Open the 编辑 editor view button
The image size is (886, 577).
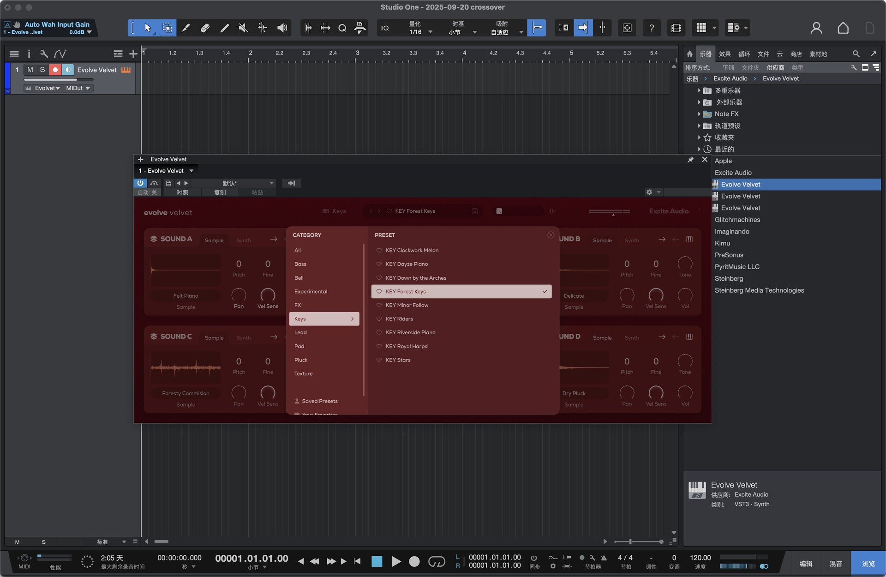[x=806, y=564]
